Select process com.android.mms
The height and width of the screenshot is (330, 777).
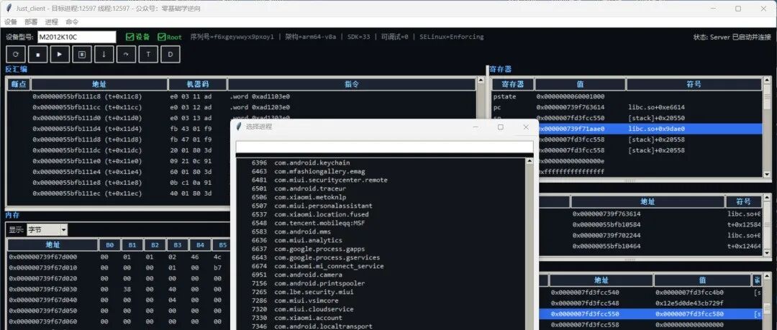(381, 232)
